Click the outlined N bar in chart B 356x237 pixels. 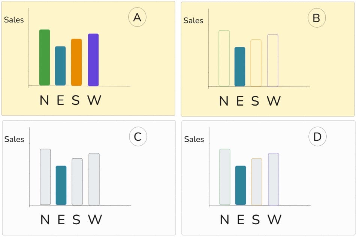coord(224,58)
